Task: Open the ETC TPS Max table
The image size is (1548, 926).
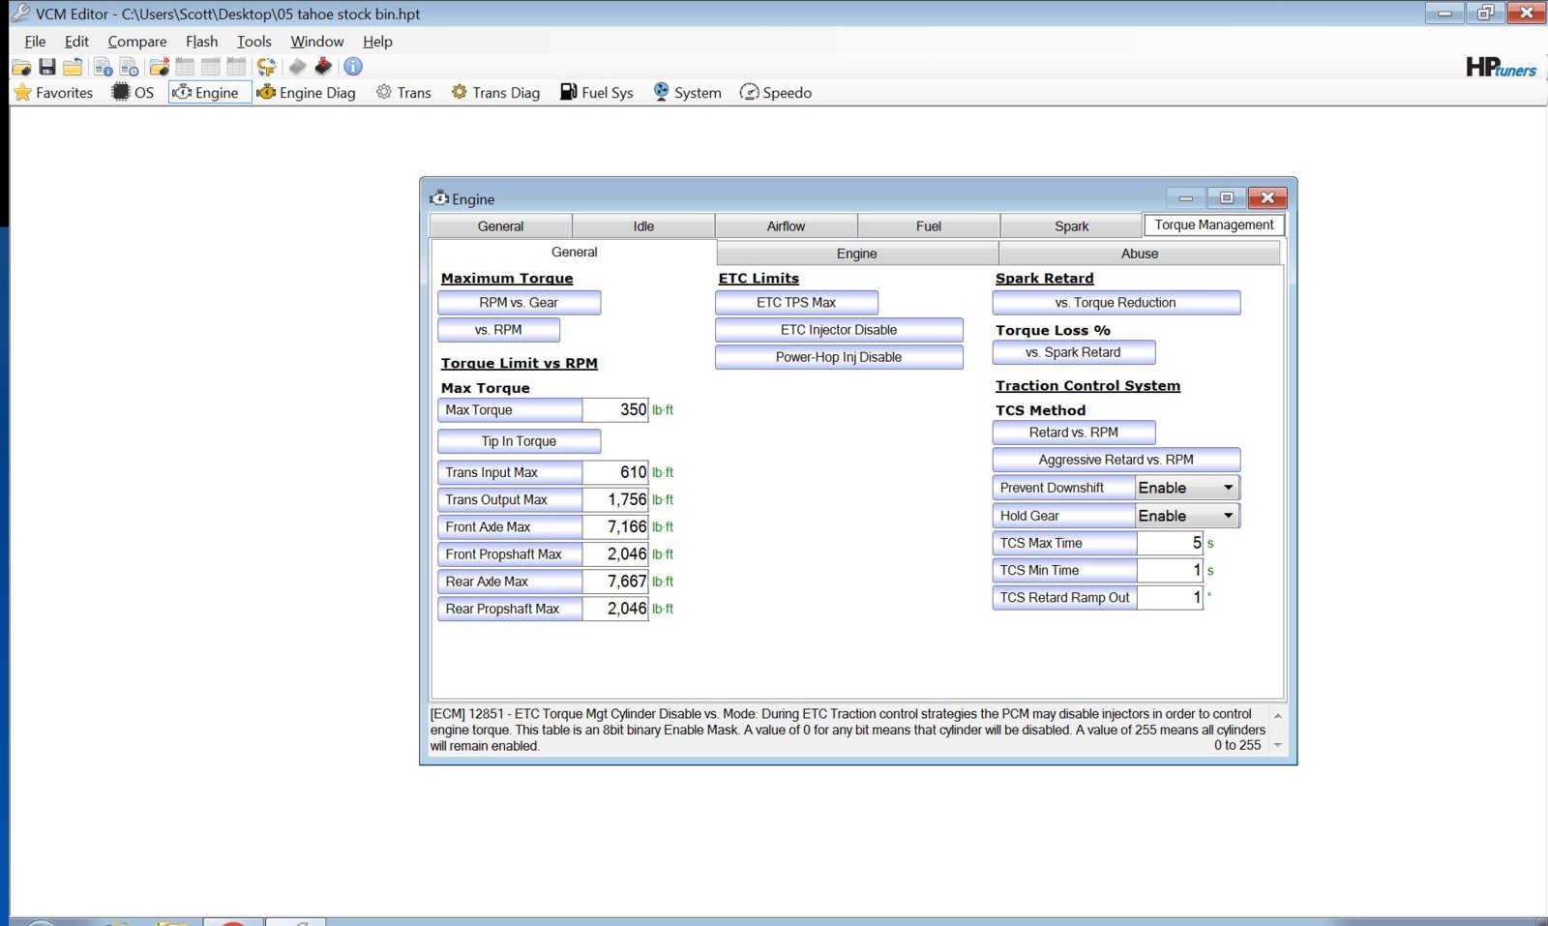Action: click(x=796, y=303)
